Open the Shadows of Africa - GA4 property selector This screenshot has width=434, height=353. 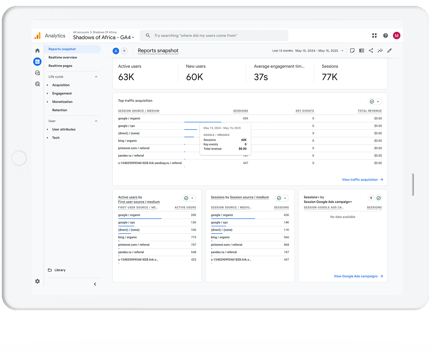[104, 37]
